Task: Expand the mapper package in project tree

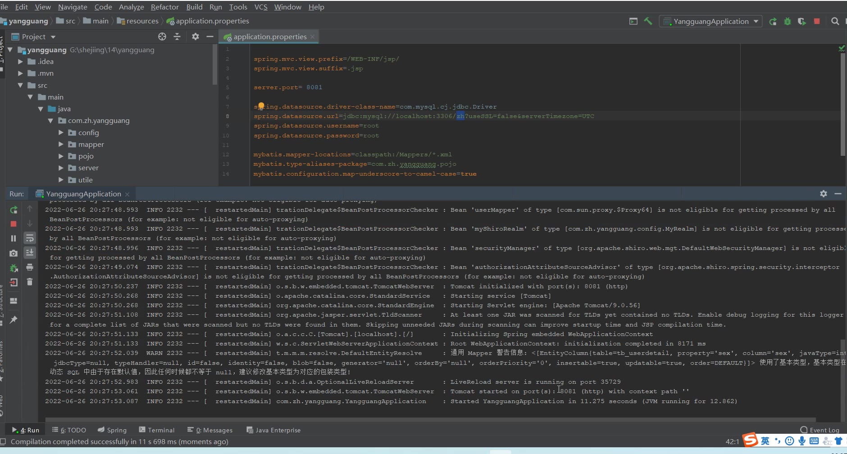Action: [x=61, y=145]
